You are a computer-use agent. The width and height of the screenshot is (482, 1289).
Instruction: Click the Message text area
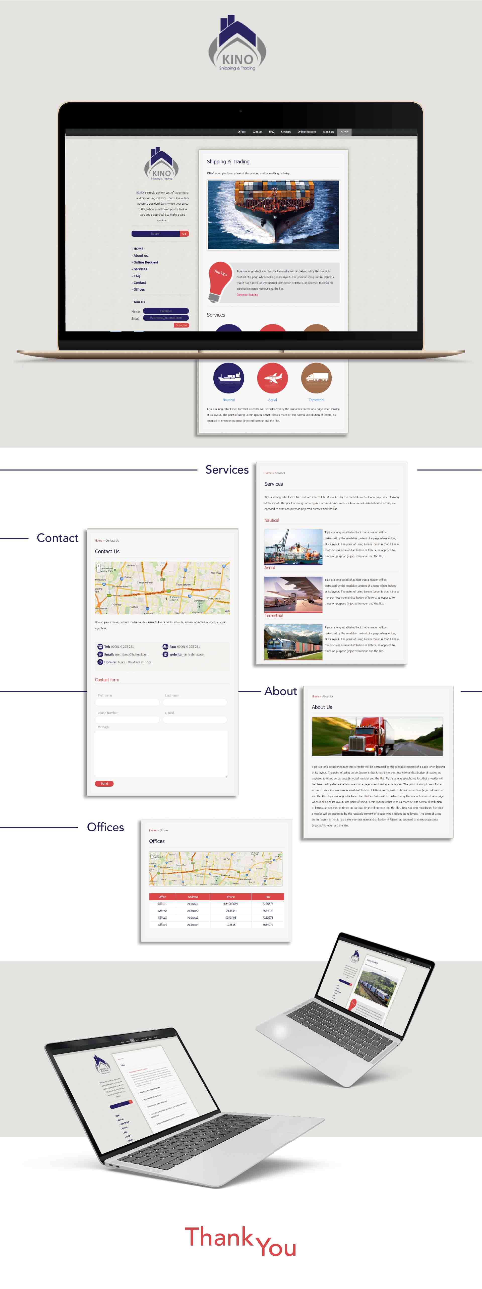coord(161,753)
